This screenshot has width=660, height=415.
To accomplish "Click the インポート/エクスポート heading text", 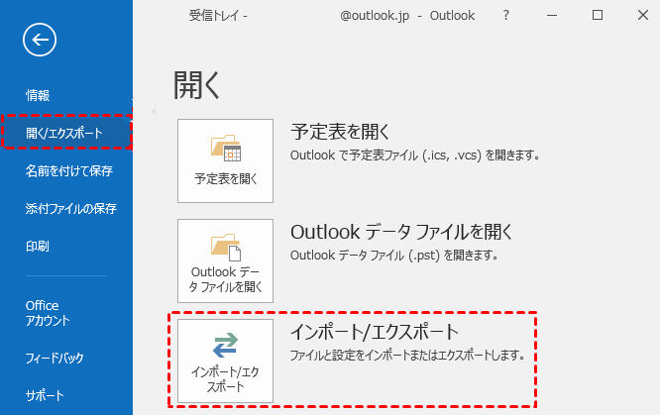I will point(374,331).
